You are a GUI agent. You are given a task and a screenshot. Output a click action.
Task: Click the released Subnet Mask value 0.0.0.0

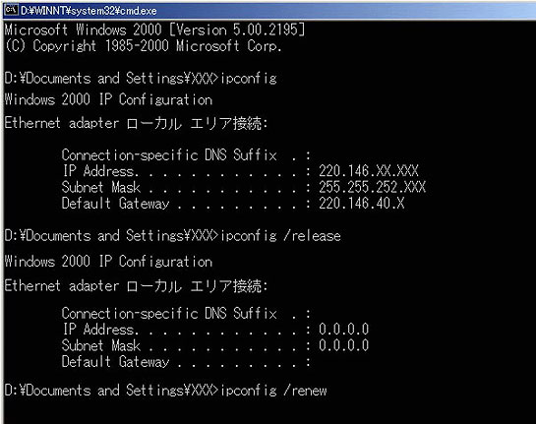[x=343, y=345]
